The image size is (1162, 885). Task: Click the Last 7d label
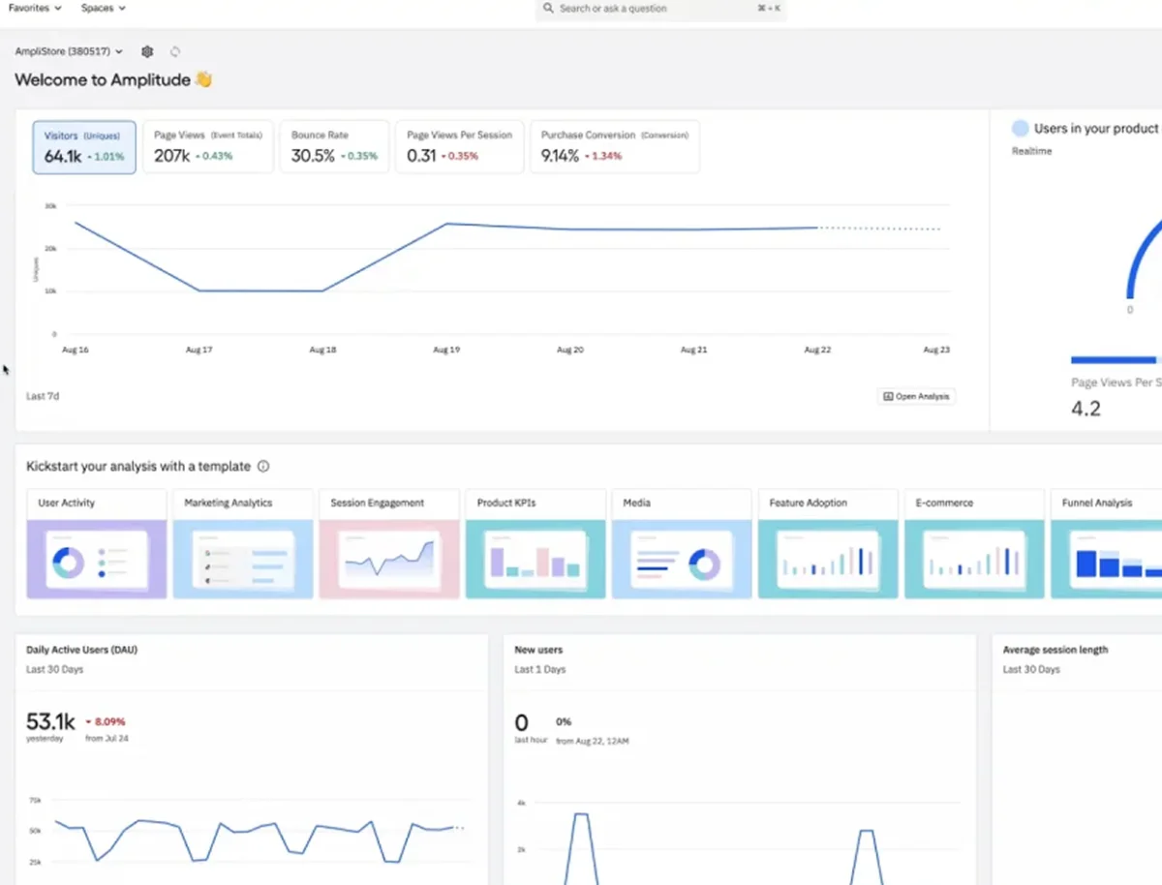43,396
